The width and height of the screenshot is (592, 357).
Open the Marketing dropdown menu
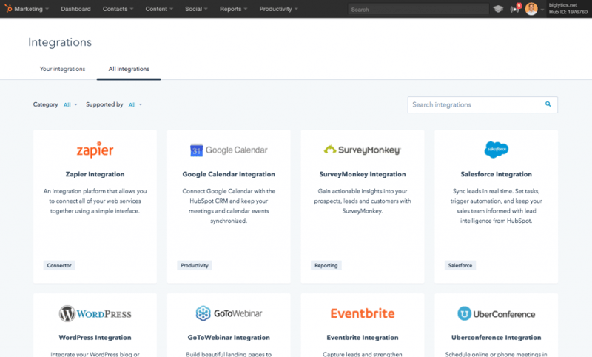coord(32,9)
